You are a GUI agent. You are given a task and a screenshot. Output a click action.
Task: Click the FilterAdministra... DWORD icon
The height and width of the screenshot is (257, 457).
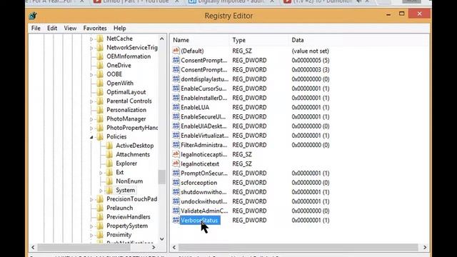tap(176, 145)
